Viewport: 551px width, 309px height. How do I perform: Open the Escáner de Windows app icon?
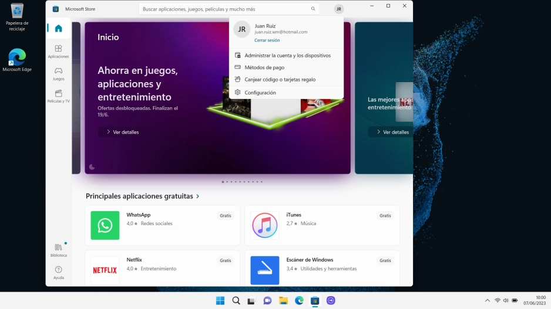pos(264,270)
